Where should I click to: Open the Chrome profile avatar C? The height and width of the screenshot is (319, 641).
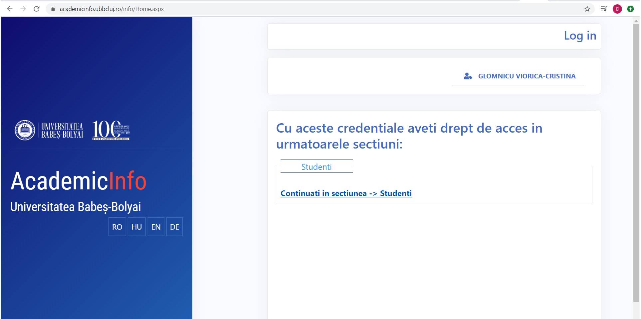617,9
